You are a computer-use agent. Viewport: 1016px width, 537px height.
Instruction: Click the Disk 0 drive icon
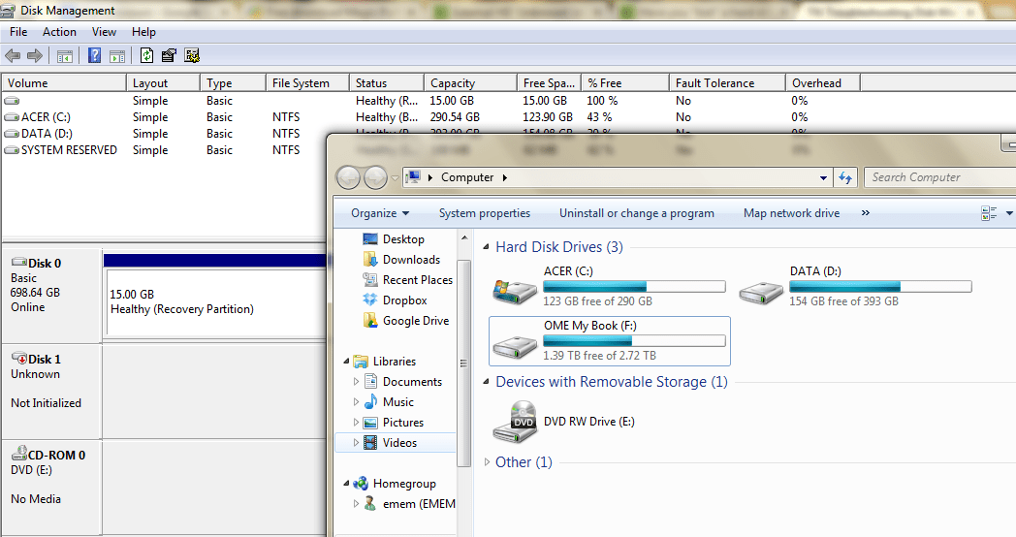click(18, 263)
